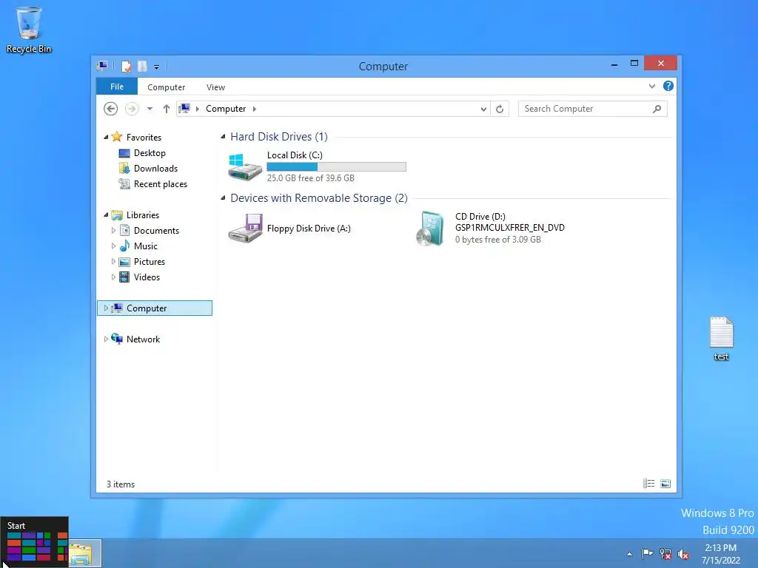Click the Floppy Disk Drive (A:) label

(x=309, y=229)
